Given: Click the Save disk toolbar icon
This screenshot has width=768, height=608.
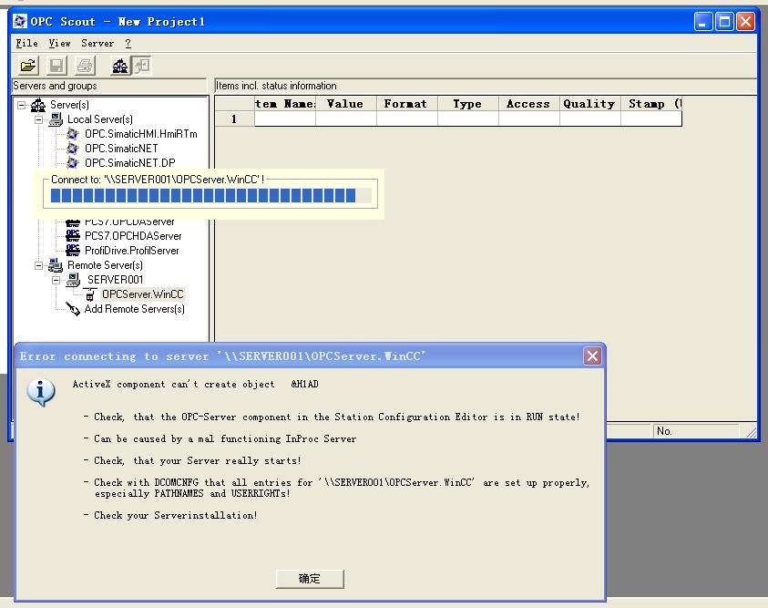Looking at the screenshot, I should point(56,65).
